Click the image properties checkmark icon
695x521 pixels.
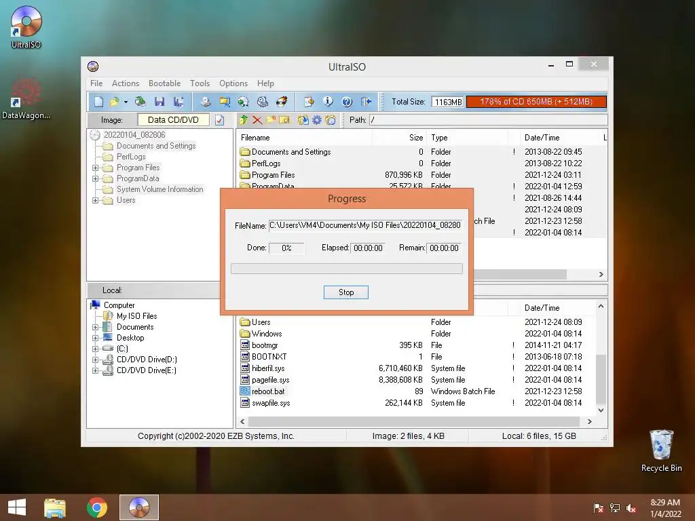(220, 120)
